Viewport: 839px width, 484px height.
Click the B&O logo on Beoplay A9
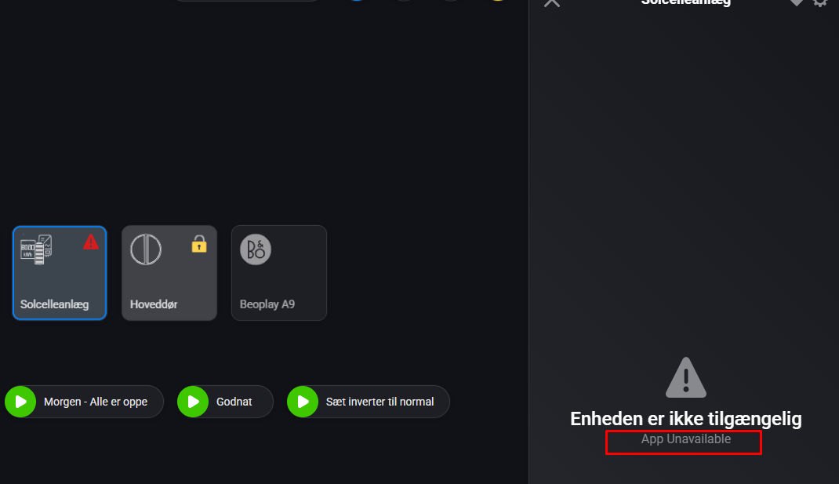256,249
